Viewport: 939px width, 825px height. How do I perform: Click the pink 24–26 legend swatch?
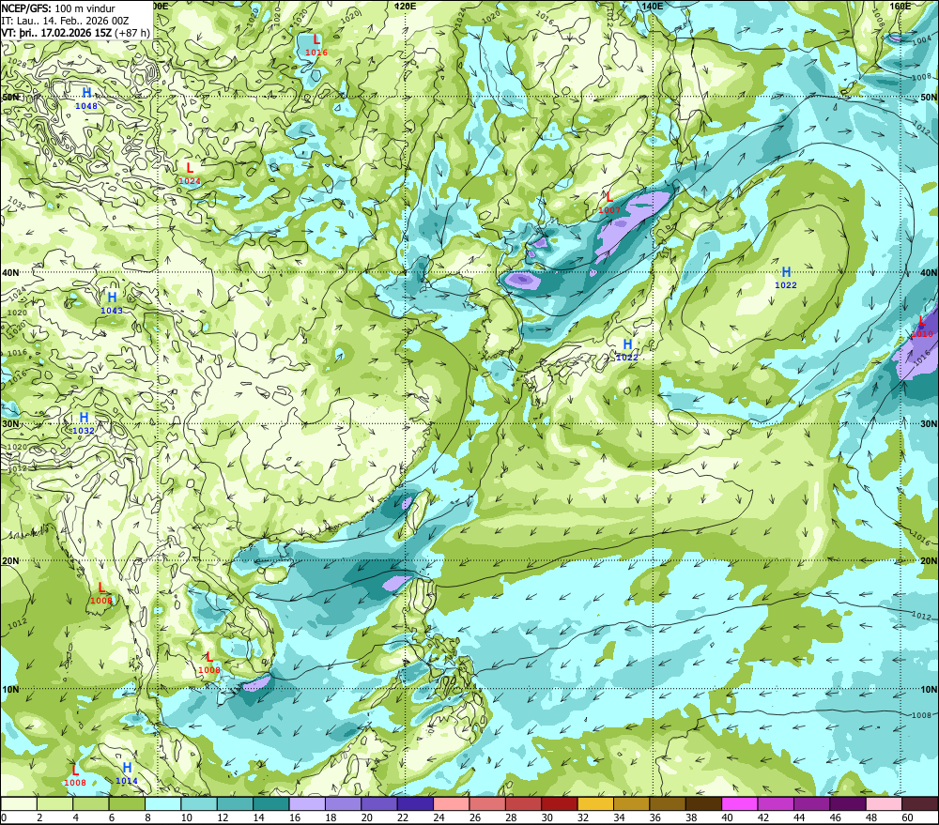452,803
